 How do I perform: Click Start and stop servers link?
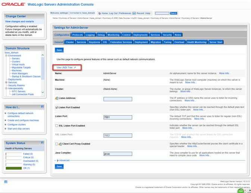[x=19, y=129]
